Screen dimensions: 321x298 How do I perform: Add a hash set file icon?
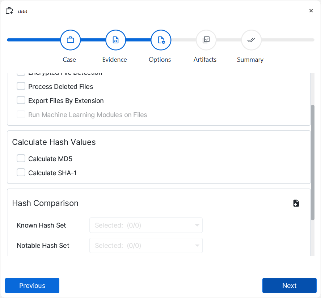(x=296, y=203)
